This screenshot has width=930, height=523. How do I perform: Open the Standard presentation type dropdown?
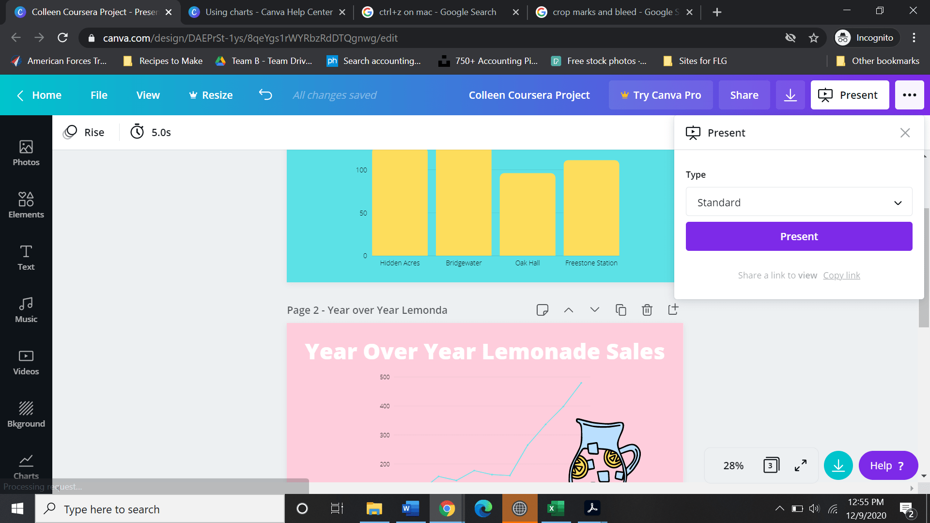[x=798, y=202]
